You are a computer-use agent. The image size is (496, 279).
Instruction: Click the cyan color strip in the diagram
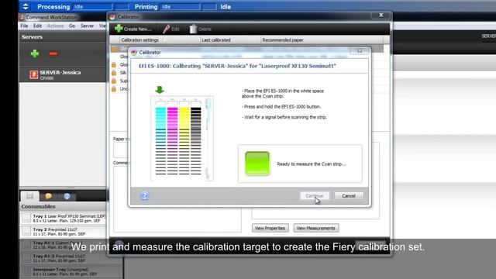(x=160, y=141)
